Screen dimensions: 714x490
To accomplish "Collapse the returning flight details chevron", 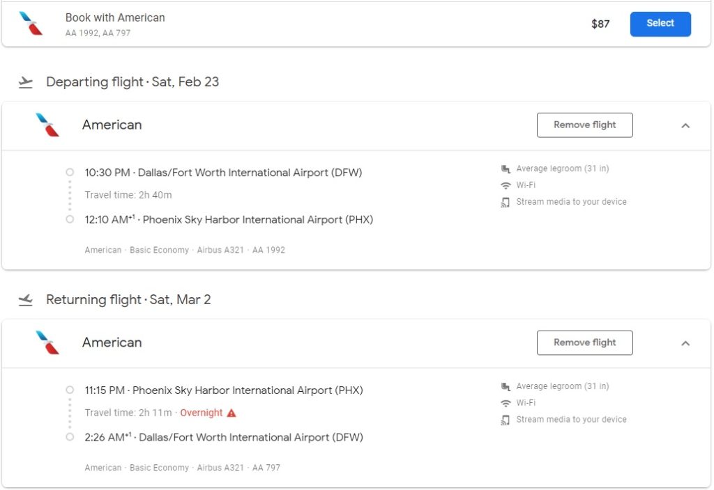I will 685,343.
